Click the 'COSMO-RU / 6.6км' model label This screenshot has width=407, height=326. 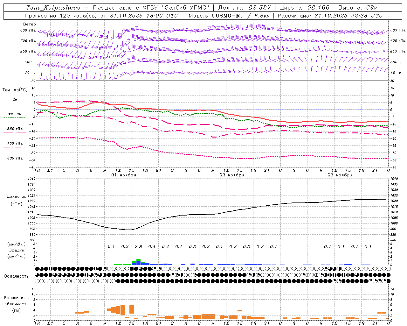point(241,16)
